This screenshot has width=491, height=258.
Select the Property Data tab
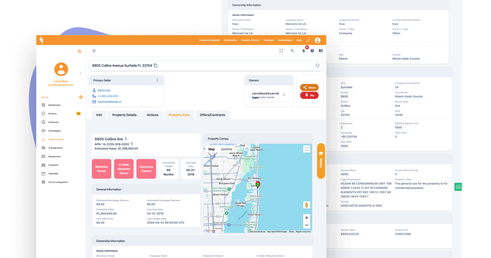(x=179, y=115)
